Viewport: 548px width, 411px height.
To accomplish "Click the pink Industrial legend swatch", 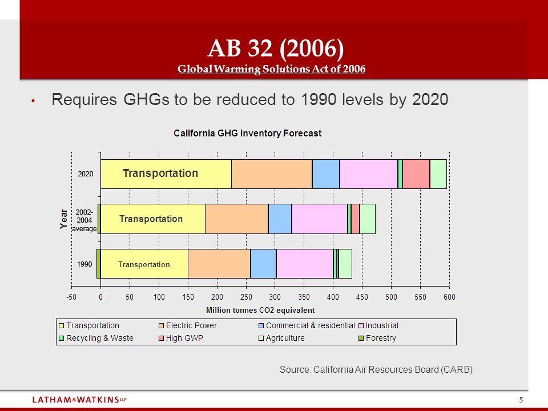I will pos(361,326).
